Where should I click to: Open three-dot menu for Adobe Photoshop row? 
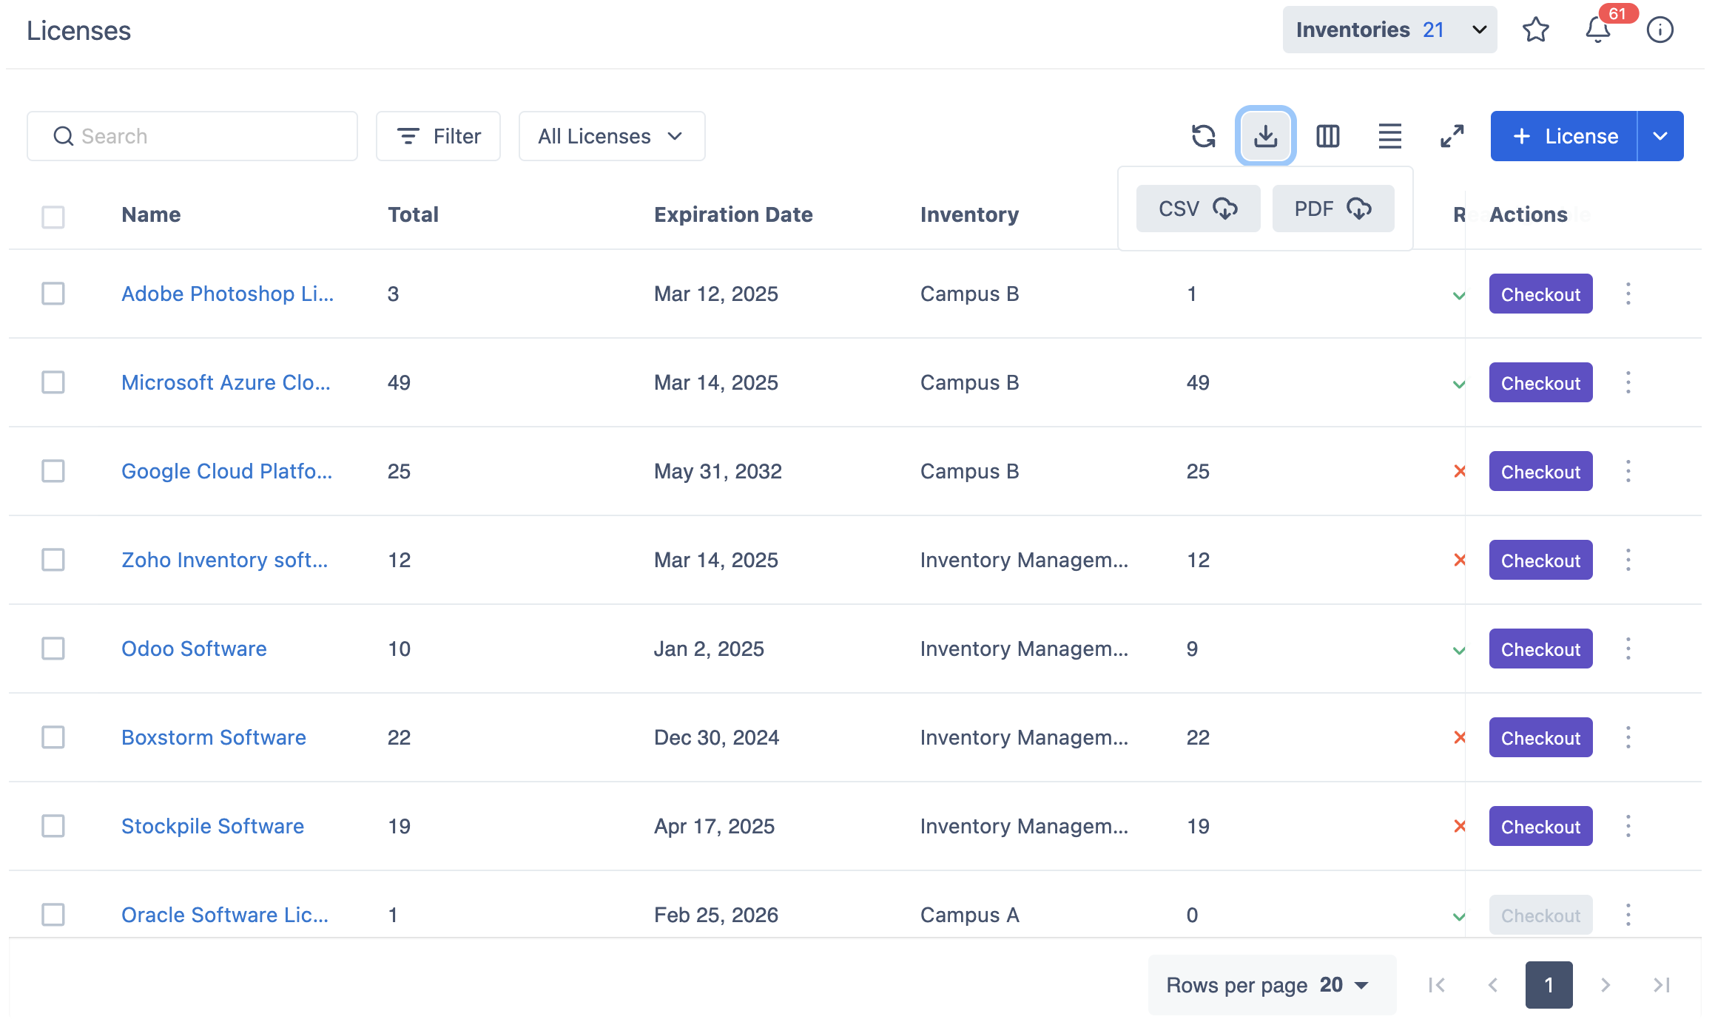(x=1628, y=294)
